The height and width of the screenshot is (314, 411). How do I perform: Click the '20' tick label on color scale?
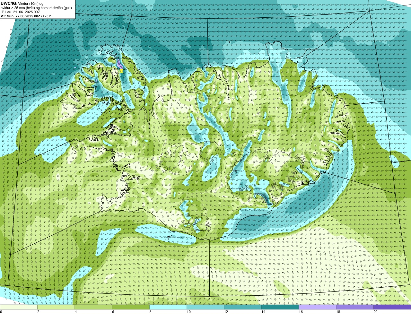[x=375, y=312]
